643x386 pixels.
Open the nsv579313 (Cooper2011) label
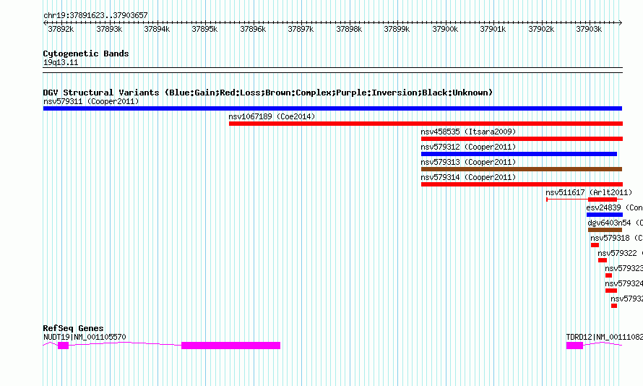[468, 162]
